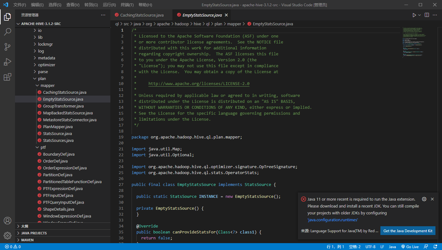Open explorer more actions ellipsis
Viewport: 442px width, 250px height.
tap(103, 15)
